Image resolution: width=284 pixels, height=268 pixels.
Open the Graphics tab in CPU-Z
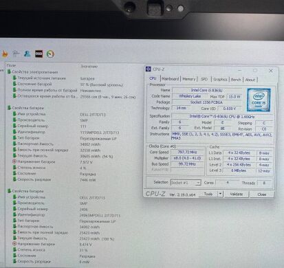tap(220, 80)
